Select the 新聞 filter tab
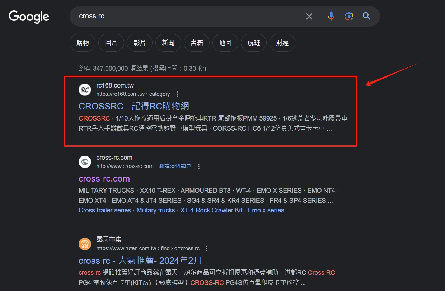 168,43
